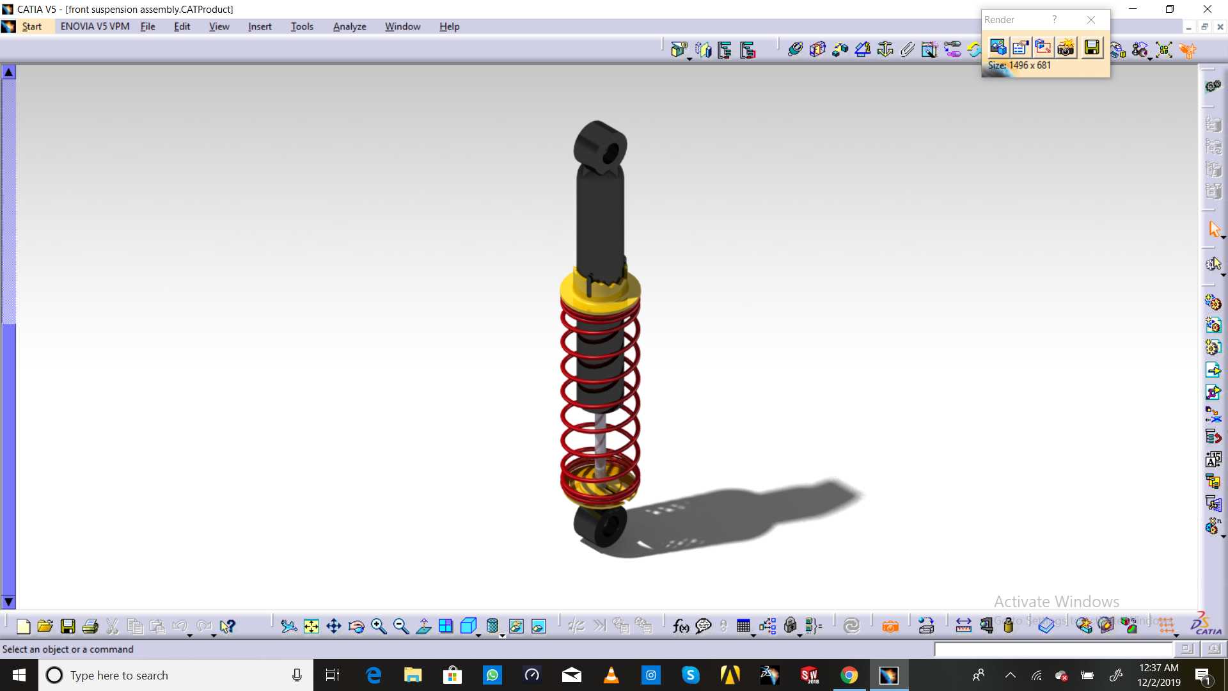This screenshot has height=691, width=1228.
Task: Click the Render Shooting settings icon in Render panel
Action: point(1020,47)
